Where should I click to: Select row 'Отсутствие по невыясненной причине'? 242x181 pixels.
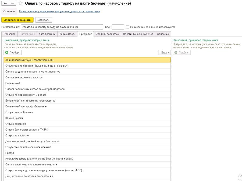(87, 147)
